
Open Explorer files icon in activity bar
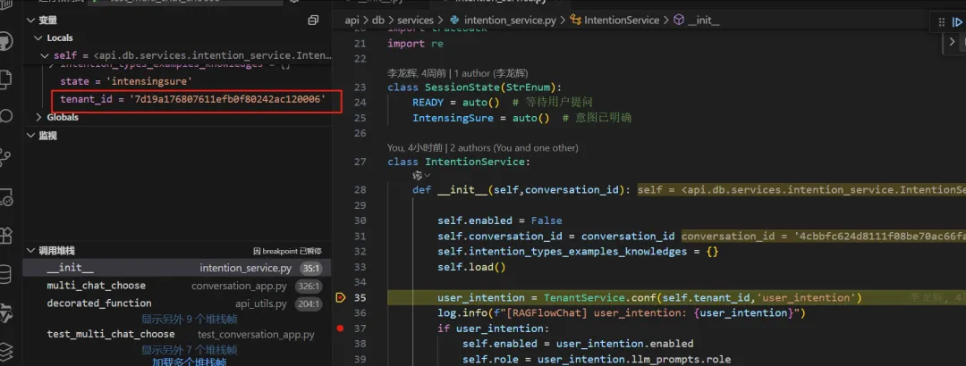pyautogui.click(x=5, y=79)
